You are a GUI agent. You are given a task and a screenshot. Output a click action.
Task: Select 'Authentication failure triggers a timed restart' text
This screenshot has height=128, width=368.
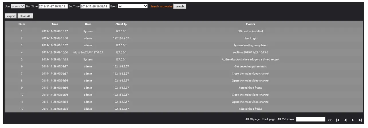click(x=251, y=59)
